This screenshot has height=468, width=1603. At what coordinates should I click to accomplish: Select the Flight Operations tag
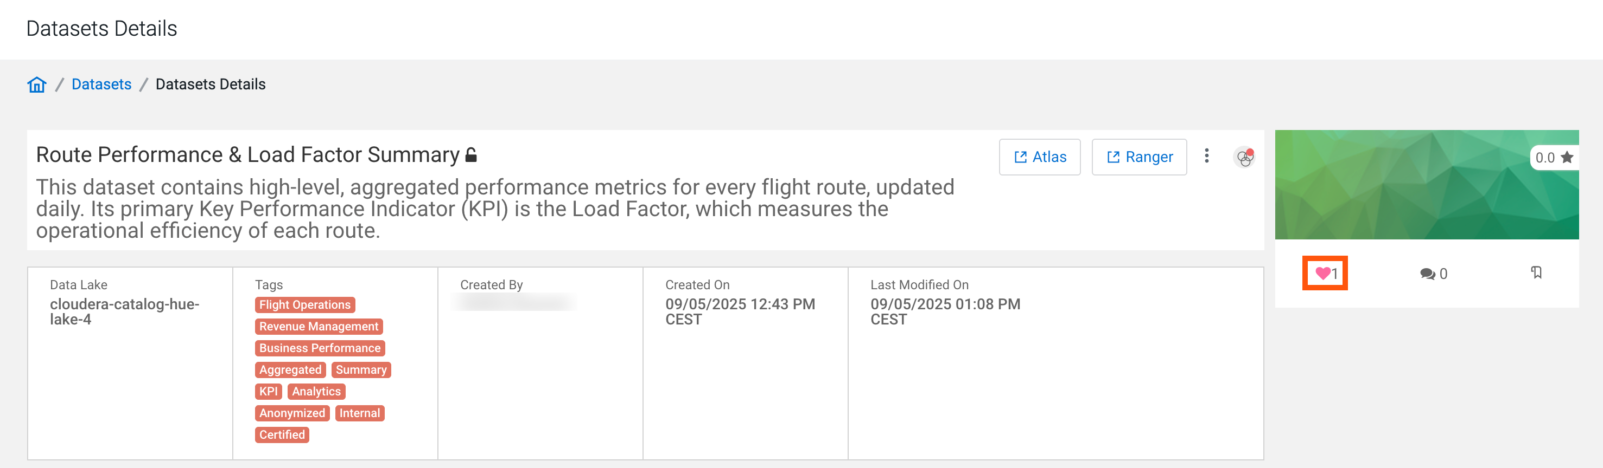pos(305,304)
